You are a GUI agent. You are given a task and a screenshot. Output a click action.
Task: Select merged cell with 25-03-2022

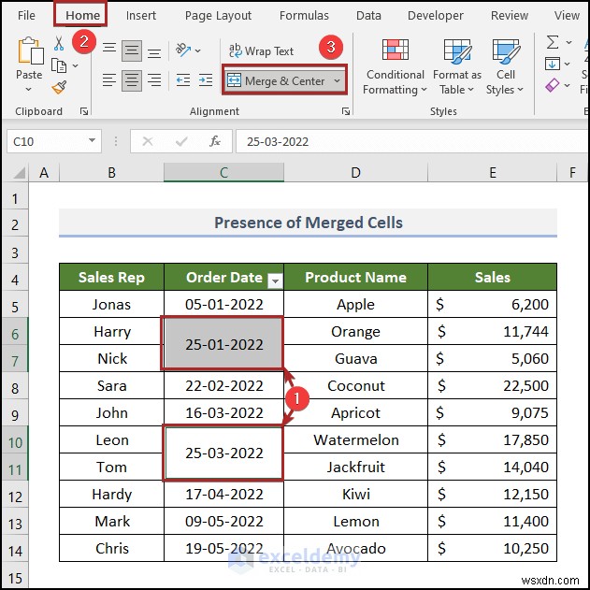click(x=223, y=453)
